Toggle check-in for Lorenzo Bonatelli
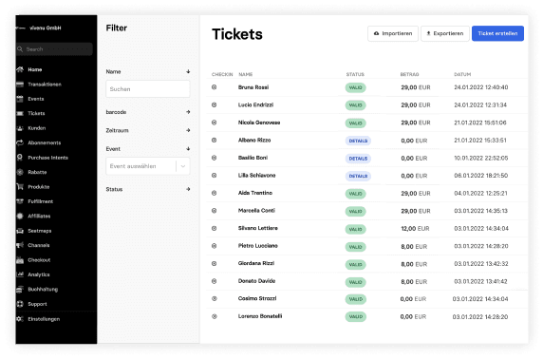 215,316
